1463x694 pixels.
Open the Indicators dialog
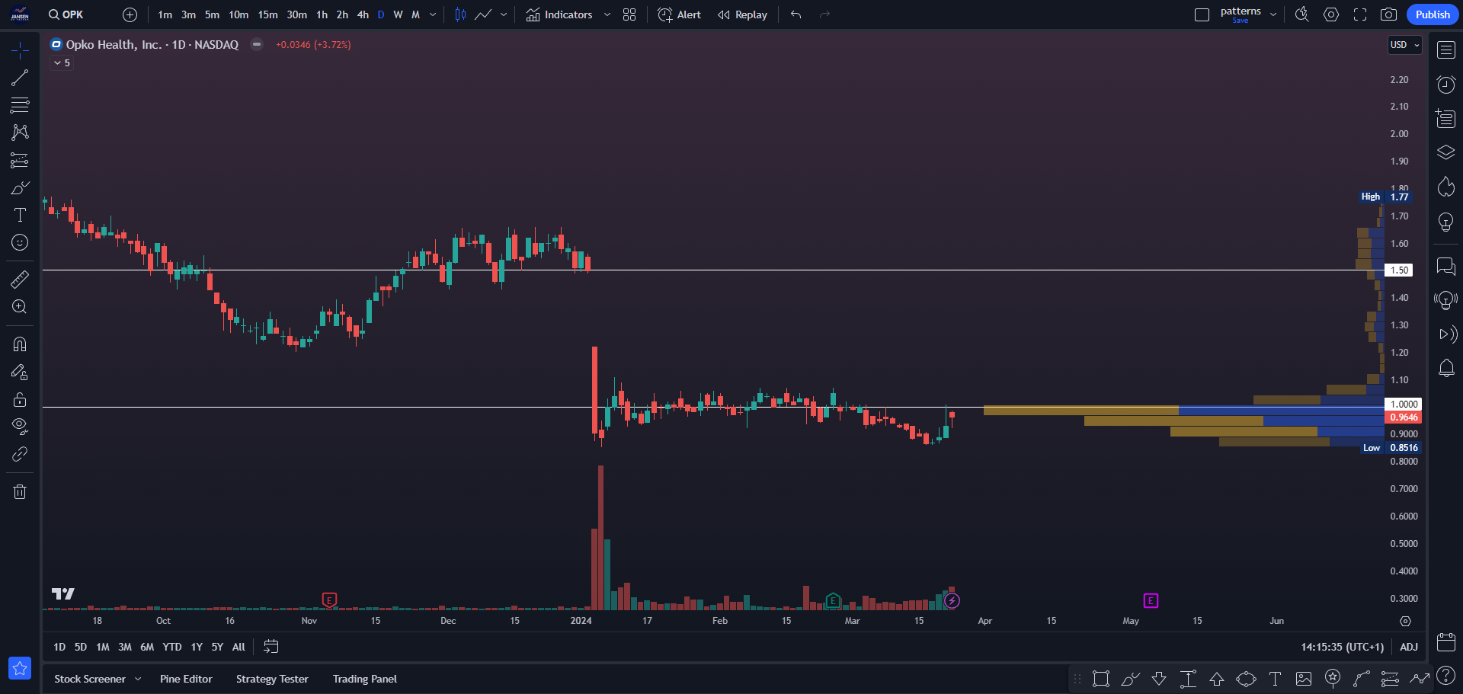[559, 14]
